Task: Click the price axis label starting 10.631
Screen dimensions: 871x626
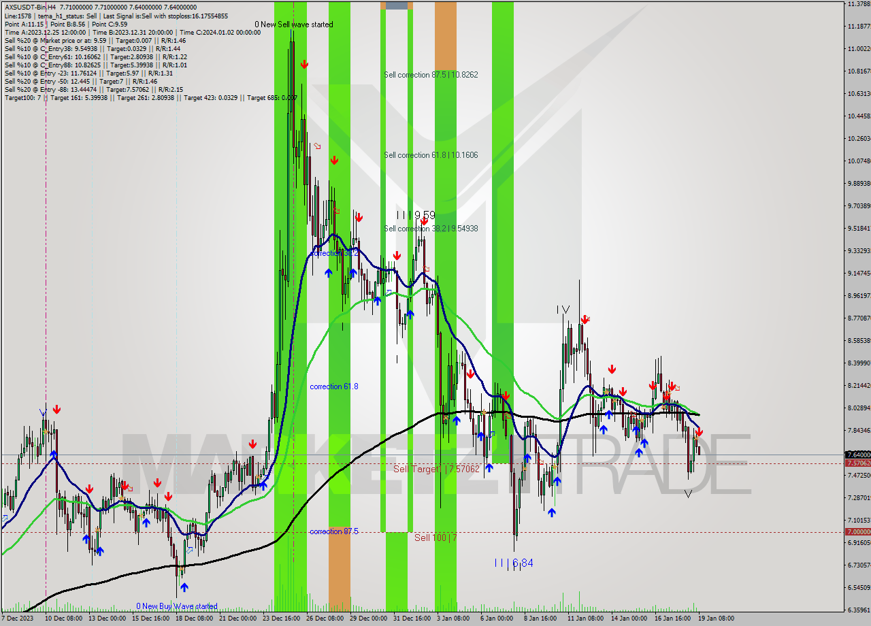Action: (859, 94)
